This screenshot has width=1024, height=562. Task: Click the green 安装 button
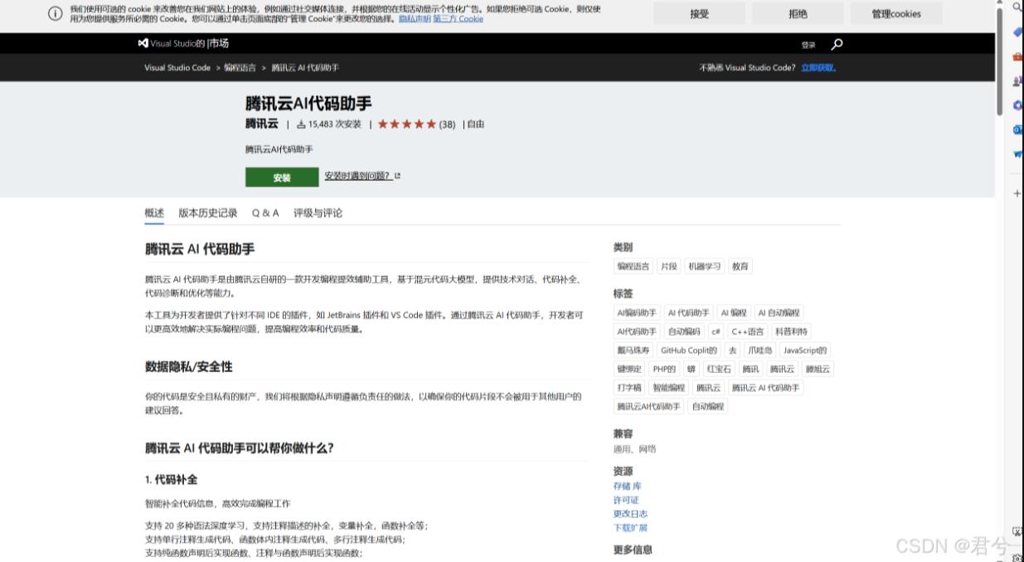click(282, 177)
